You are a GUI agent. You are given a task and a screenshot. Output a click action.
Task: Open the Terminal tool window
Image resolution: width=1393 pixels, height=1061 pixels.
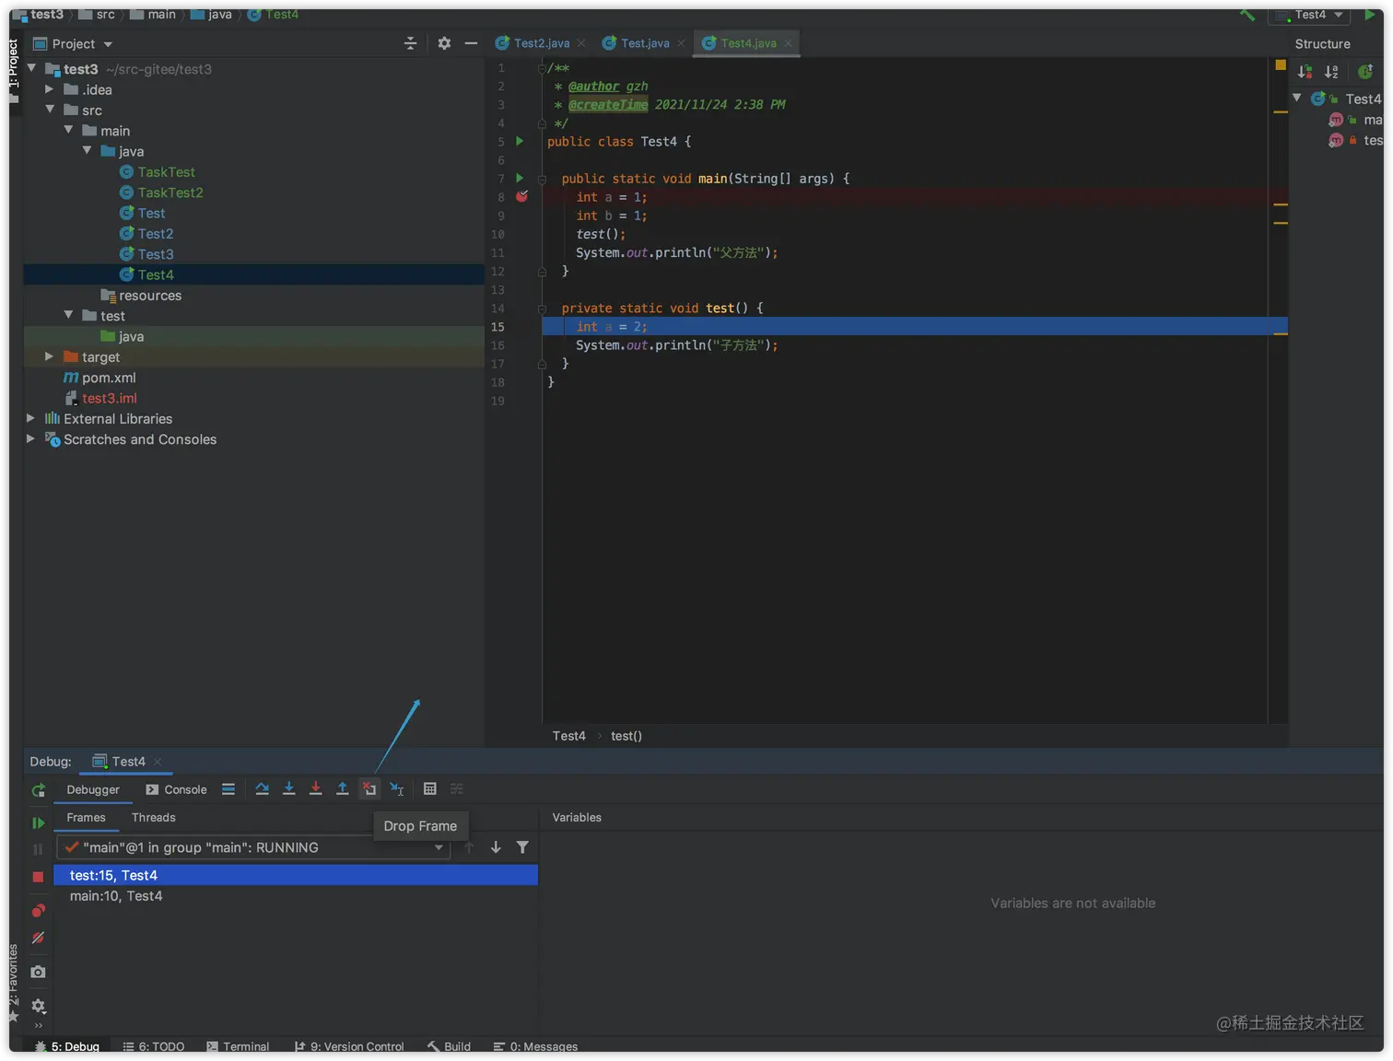(238, 1046)
